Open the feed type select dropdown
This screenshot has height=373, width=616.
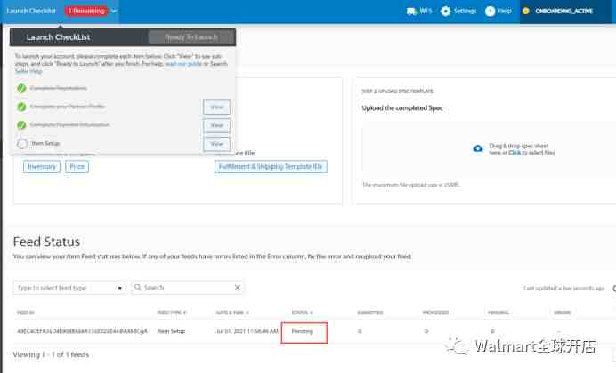point(70,288)
